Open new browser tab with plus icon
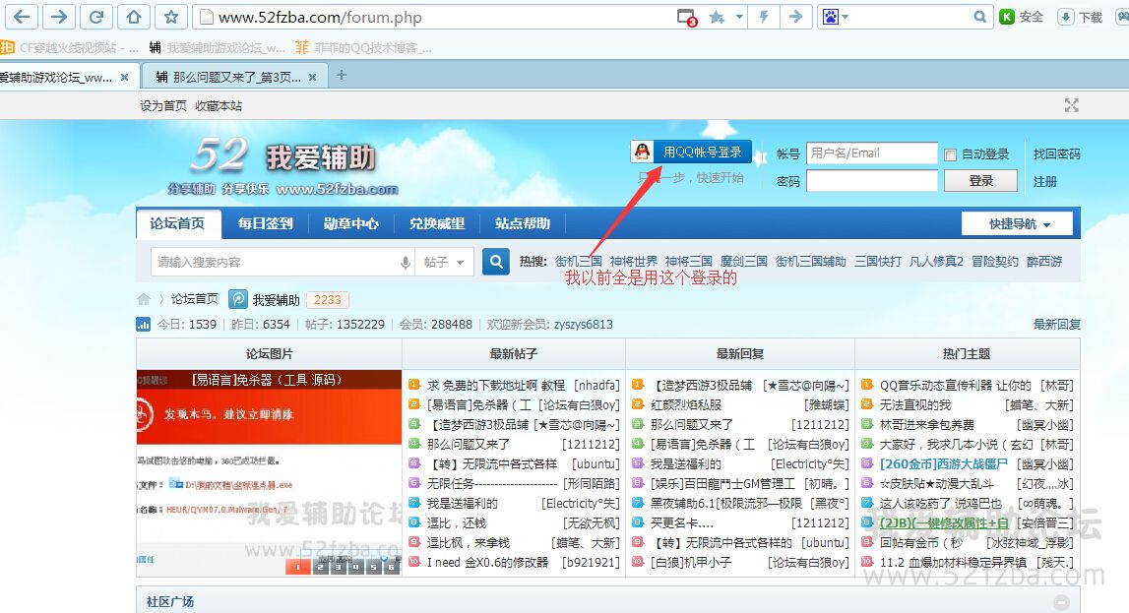 point(342,75)
